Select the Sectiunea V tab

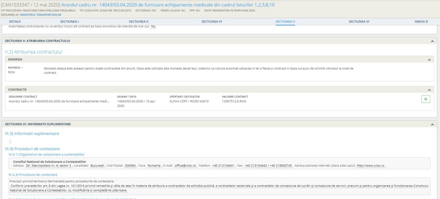pos(285,22)
